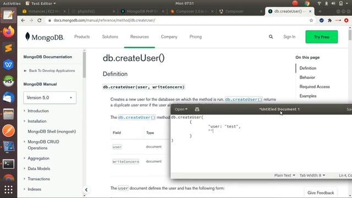Expand the Aggregation section
The image size is (352, 198).
coord(24,158)
